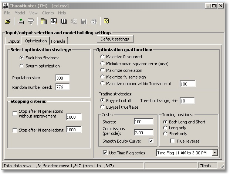Close the ChaosHunter window
The image size is (230, 175).
[x=221, y=6]
